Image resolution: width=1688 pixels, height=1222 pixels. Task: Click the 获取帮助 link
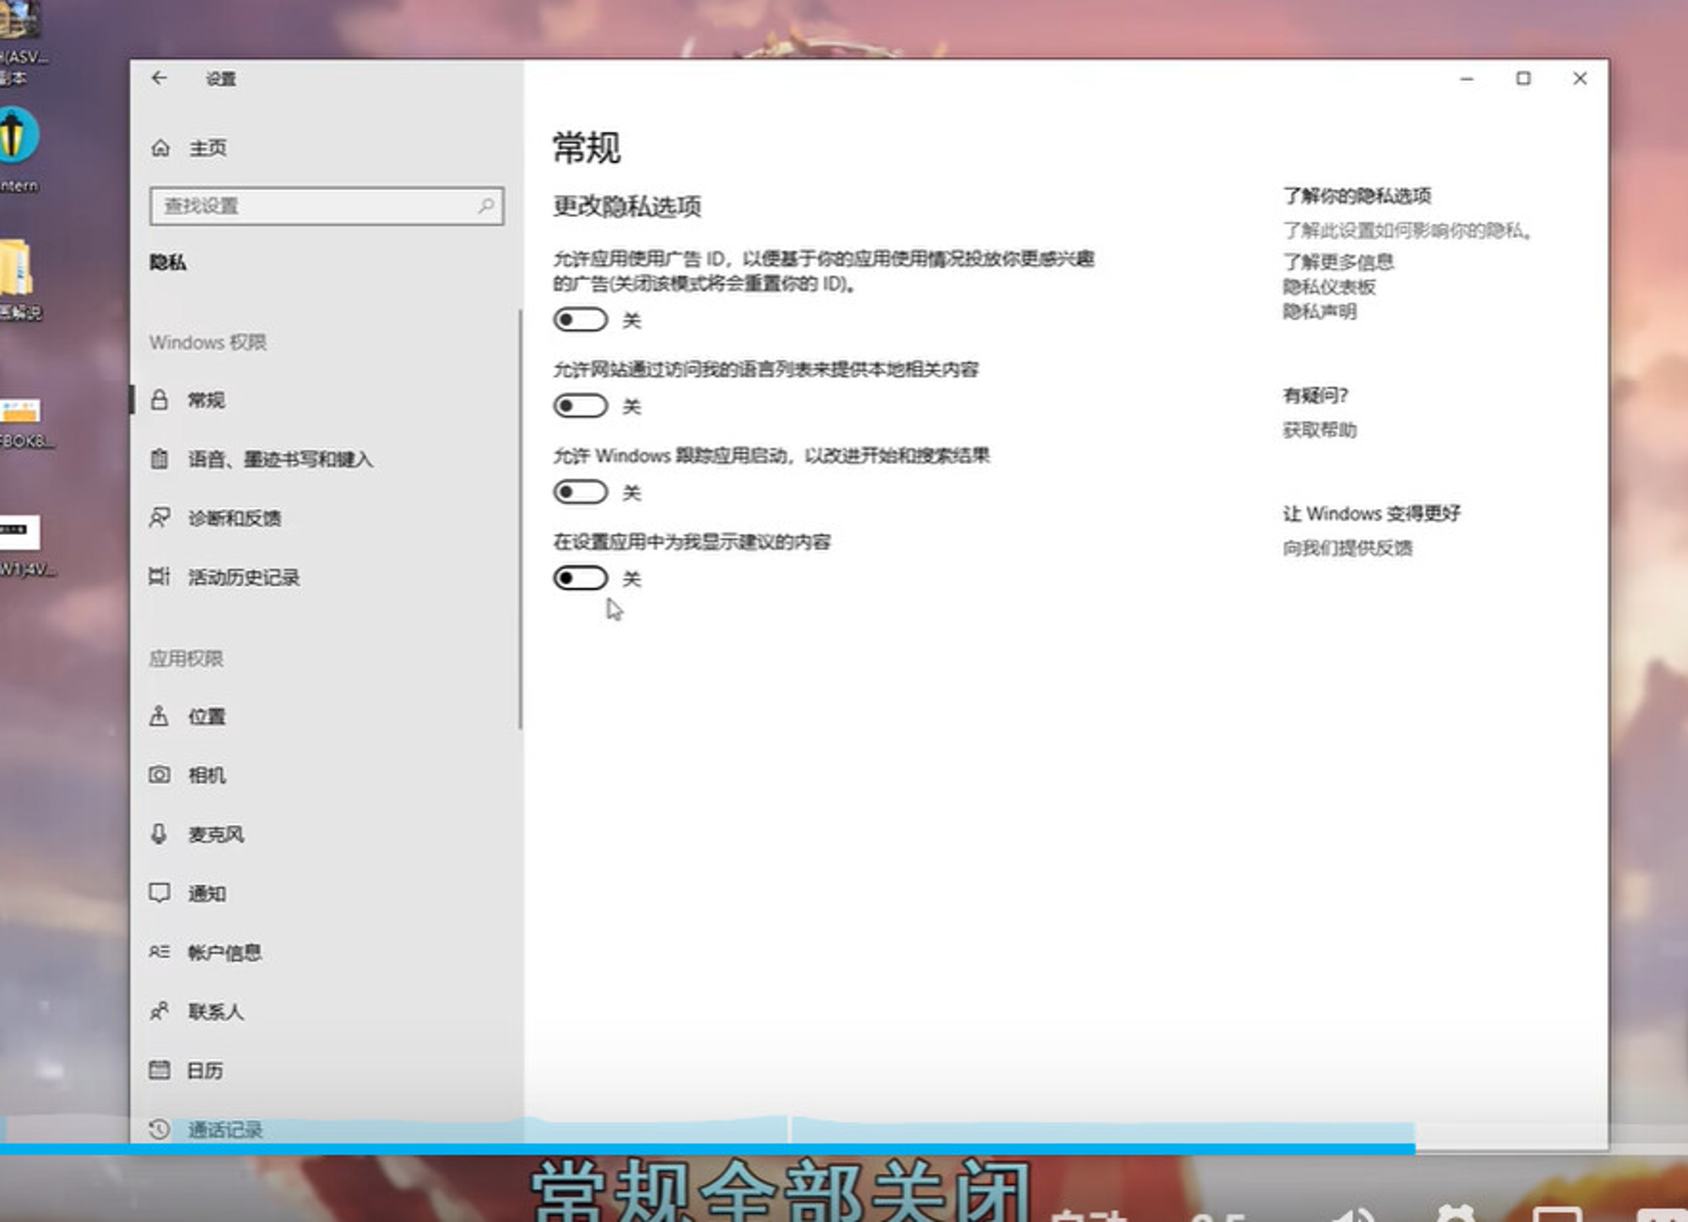[x=1320, y=430]
